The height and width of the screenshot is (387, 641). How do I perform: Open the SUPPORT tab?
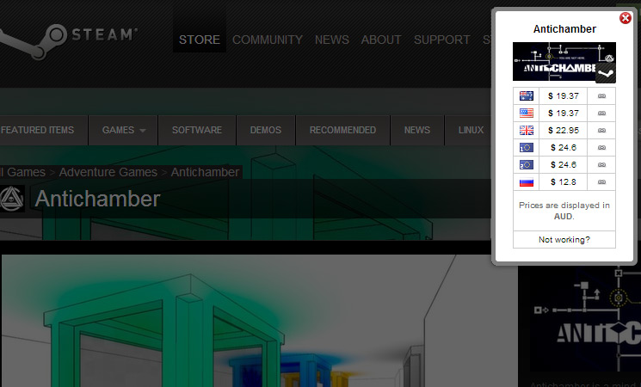coord(442,40)
